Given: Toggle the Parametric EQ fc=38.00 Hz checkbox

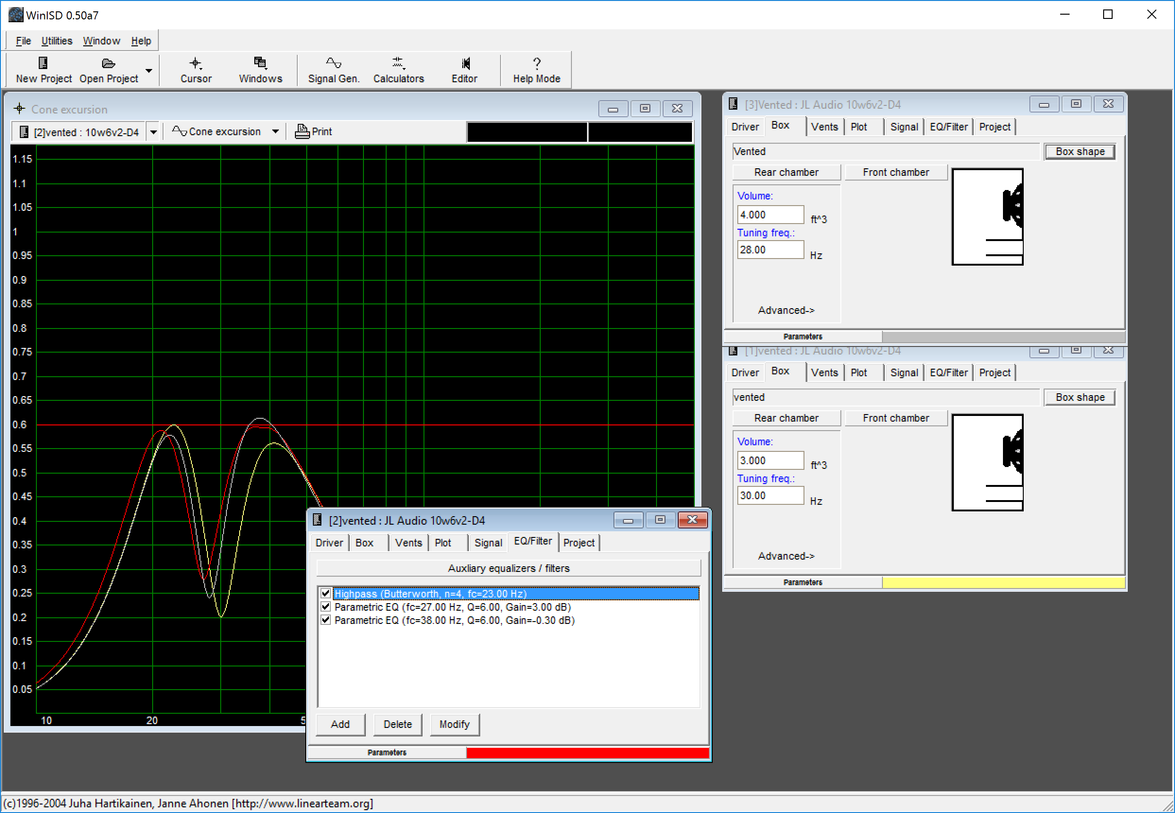Looking at the screenshot, I should click(326, 619).
